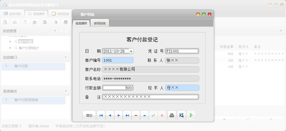The image size is (286, 131).
Task: Click the search magnifier toolbar icon in main window
Action: (x=5, y=22)
